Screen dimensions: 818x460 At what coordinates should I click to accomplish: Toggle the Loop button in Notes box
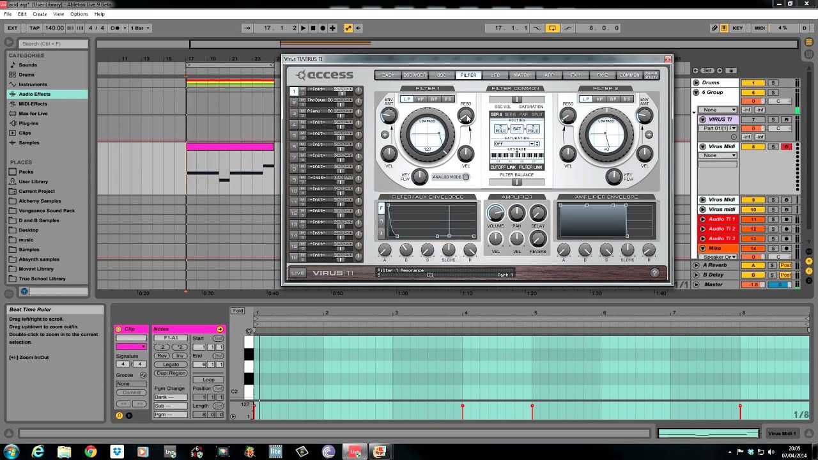point(209,379)
